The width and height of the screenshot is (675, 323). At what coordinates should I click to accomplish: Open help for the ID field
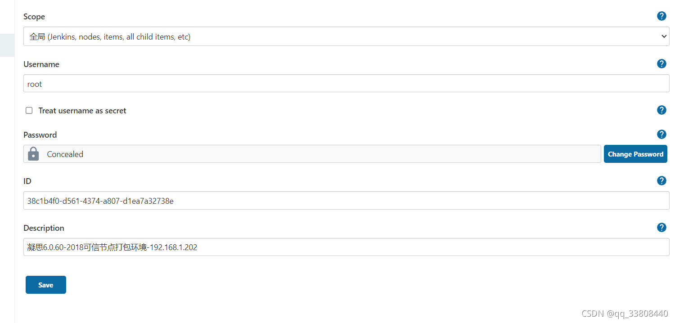[x=661, y=180]
